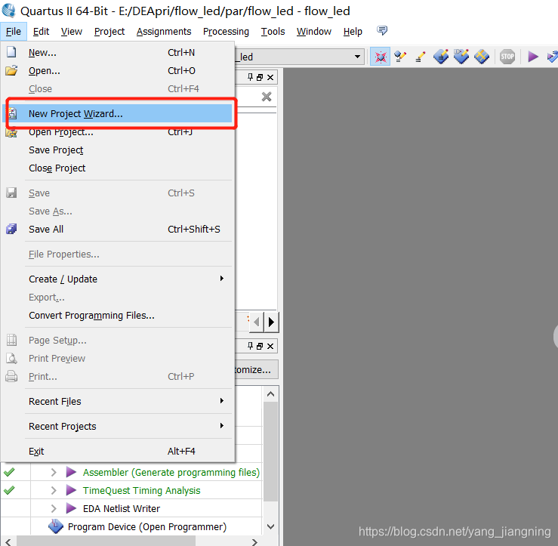The height and width of the screenshot is (546, 558).
Task: Expand EDA Netlist Writer row
Action: [x=54, y=509]
